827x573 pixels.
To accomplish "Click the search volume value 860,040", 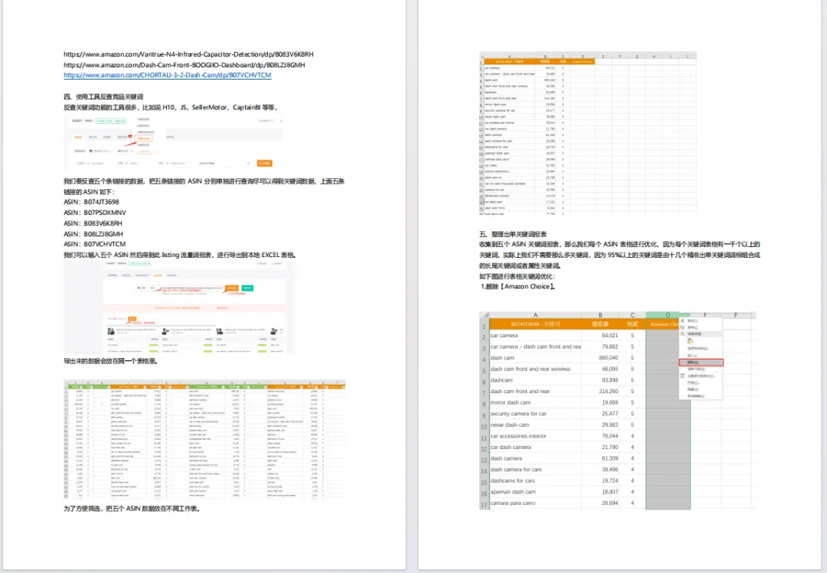I will pos(608,358).
